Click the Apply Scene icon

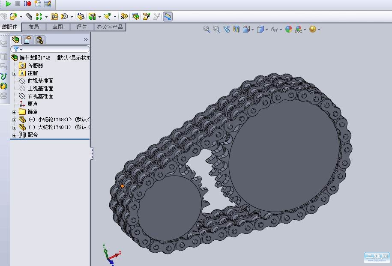click(299, 29)
